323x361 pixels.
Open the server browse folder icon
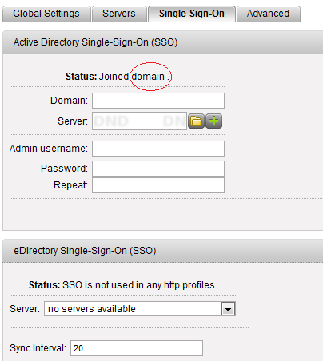click(x=196, y=121)
